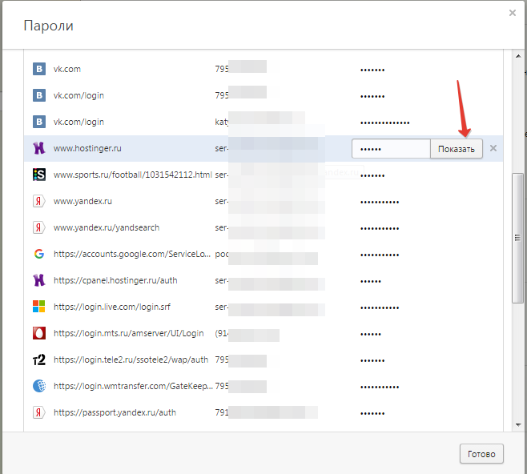Screen dimensions: 527x474
Task: Click the Tele2 site icon
Action: tap(39, 360)
